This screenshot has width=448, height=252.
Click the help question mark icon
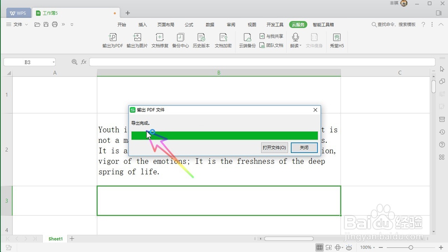click(423, 25)
